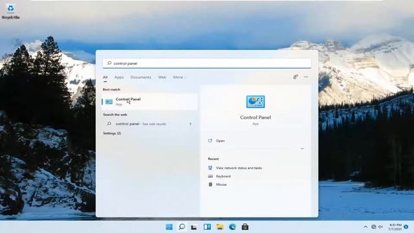
Task: Open the three-dots options menu
Action: [x=306, y=77]
